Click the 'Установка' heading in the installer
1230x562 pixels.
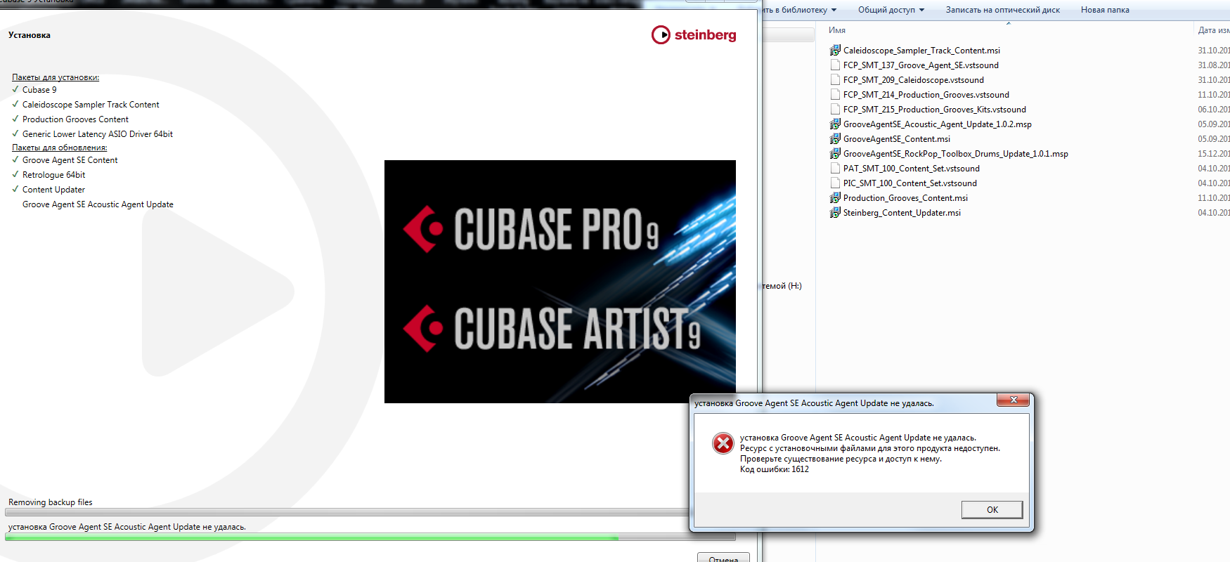[30, 35]
